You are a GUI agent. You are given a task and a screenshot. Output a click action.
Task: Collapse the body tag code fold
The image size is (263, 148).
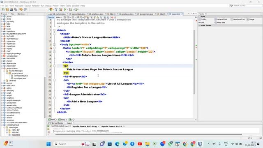point(54,44)
